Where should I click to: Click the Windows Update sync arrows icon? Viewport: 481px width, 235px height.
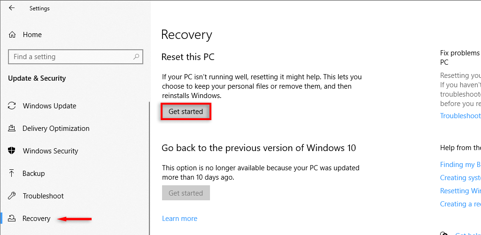click(x=12, y=106)
